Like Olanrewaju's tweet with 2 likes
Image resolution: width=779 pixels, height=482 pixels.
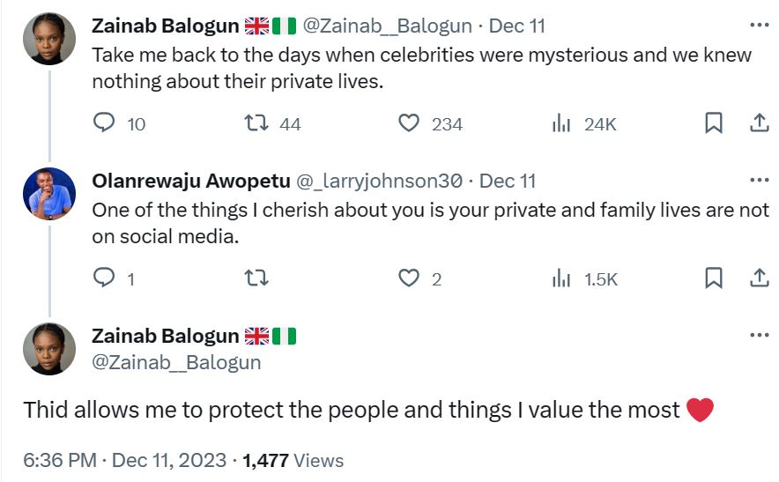pos(409,279)
